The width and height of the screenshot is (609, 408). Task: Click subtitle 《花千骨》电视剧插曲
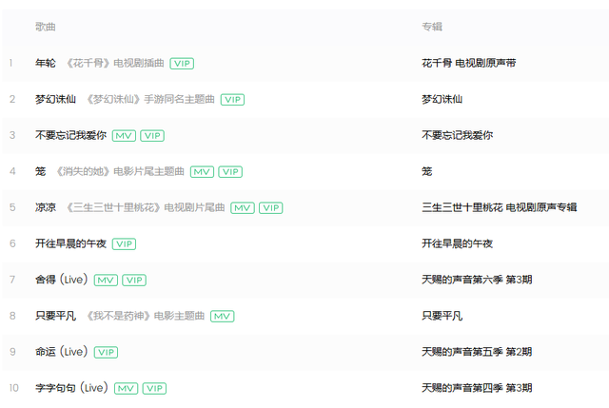114,63
